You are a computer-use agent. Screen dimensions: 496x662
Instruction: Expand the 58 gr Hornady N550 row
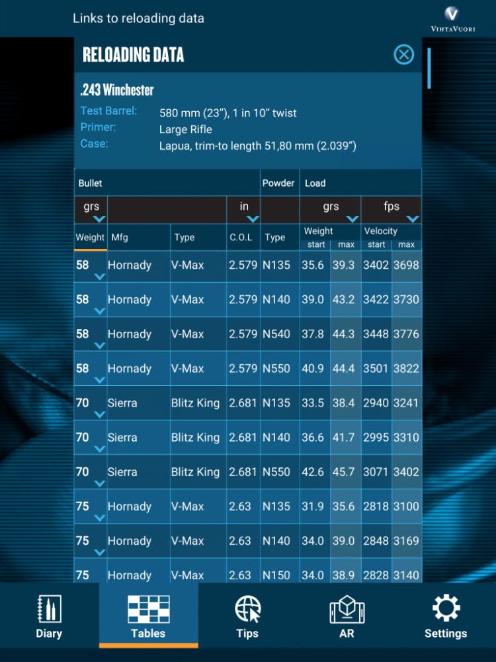coord(100,381)
